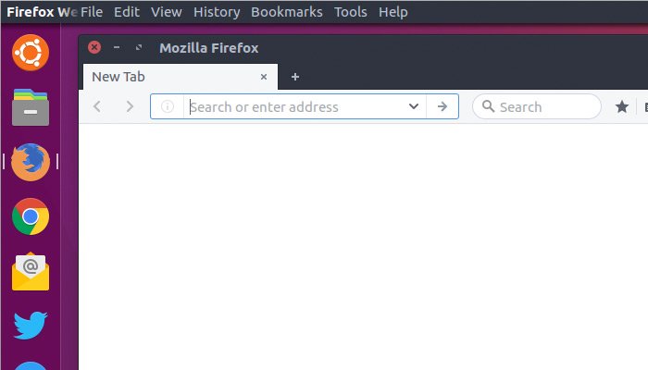
Task: Minimize the Mozilla Firefox window
Action: tap(117, 47)
